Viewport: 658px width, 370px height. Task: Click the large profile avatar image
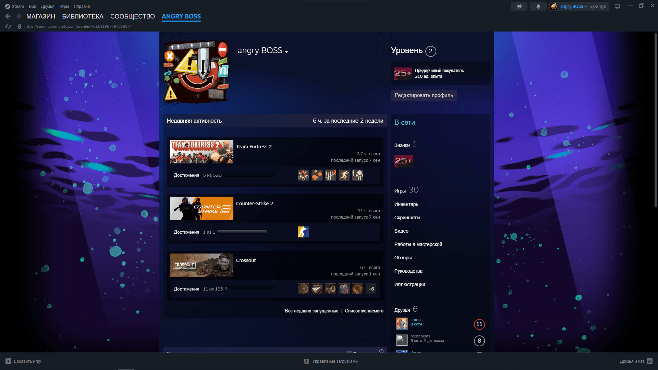197,72
